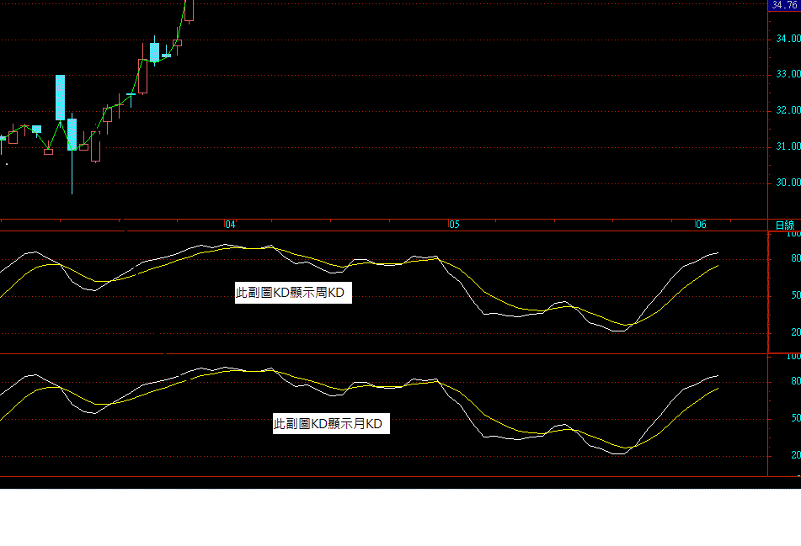Click the 80 level label in monthly KD panel

coord(795,381)
